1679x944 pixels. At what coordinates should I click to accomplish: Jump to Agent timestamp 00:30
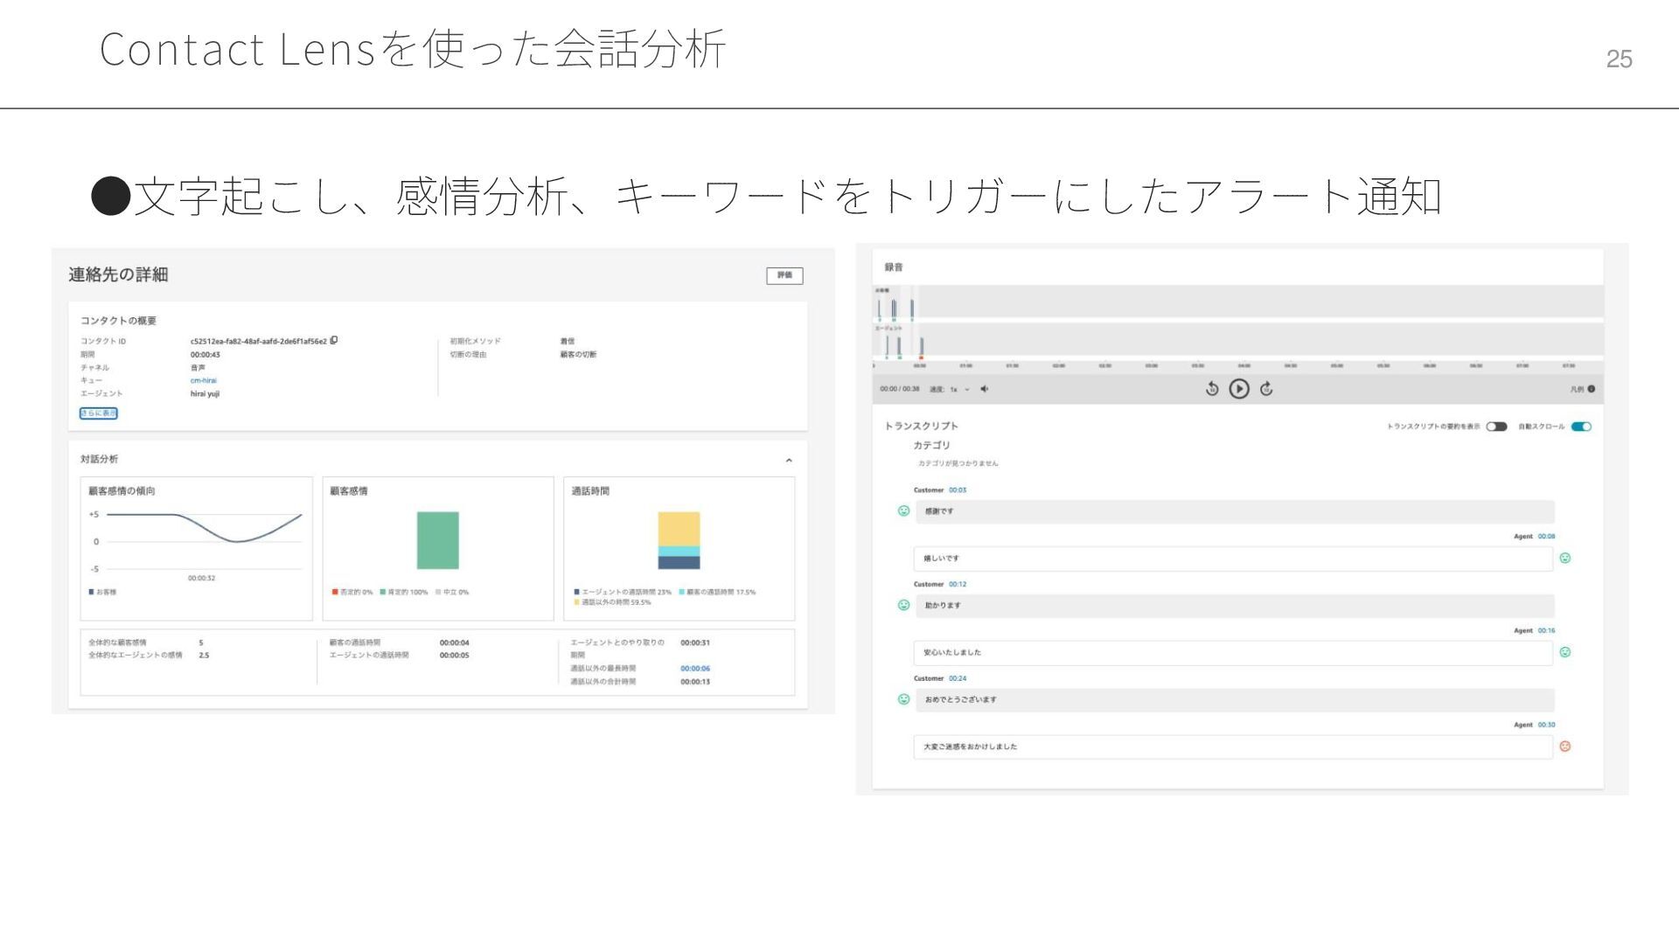click(x=1546, y=725)
